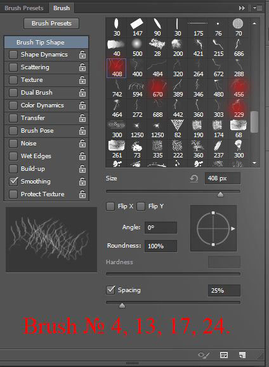Open the Scattering settings
This screenshot has height=367, width=269.
point(35,67)
